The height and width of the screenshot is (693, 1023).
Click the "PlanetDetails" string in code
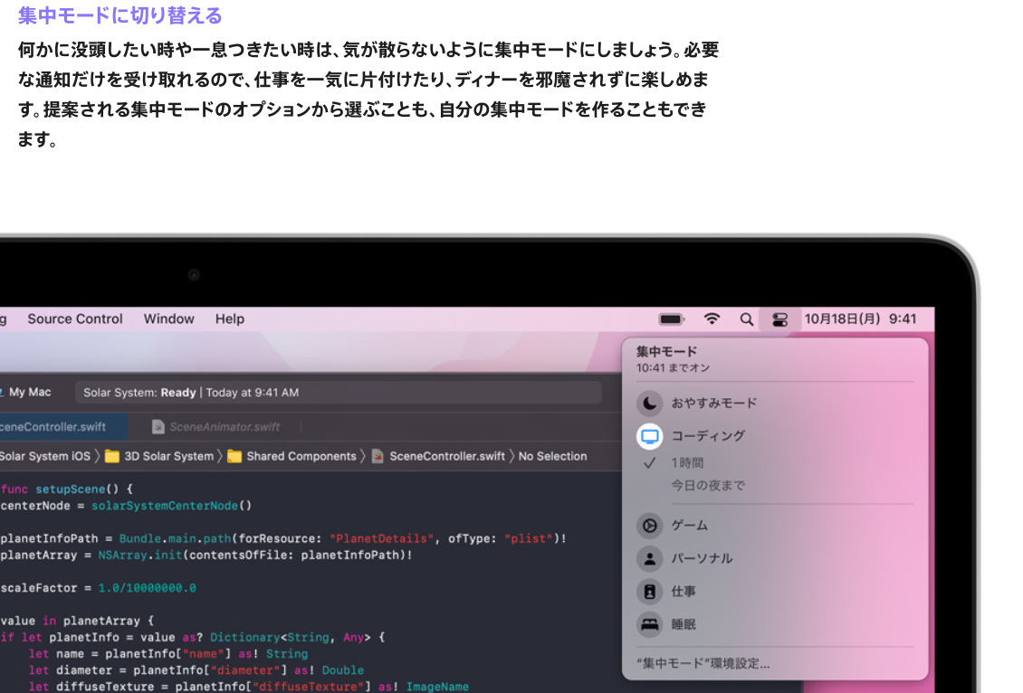pos(382,538)
